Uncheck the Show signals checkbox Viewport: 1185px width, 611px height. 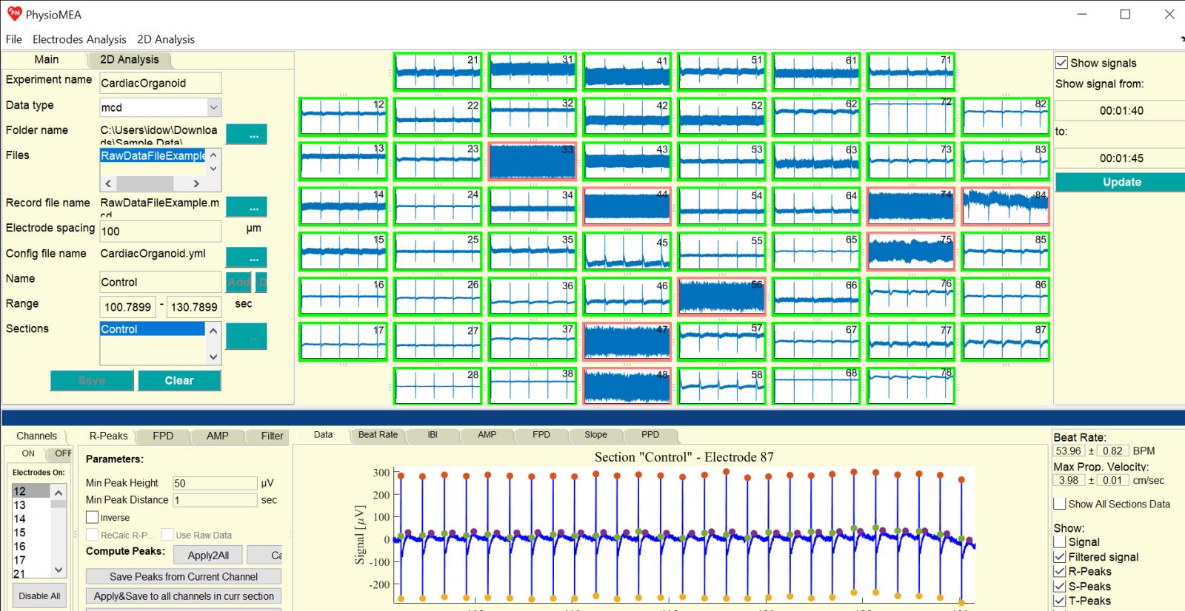pos(1062,63)
